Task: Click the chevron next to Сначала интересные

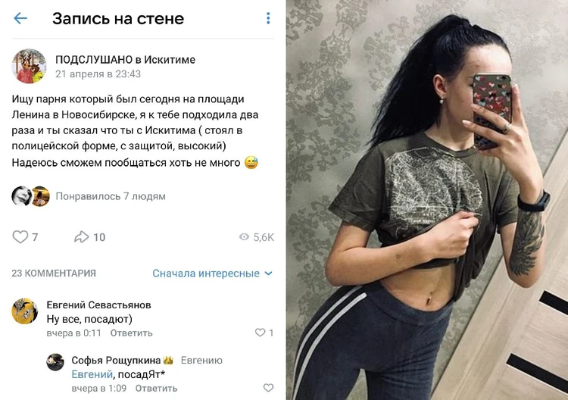Action: coord(268,273)
